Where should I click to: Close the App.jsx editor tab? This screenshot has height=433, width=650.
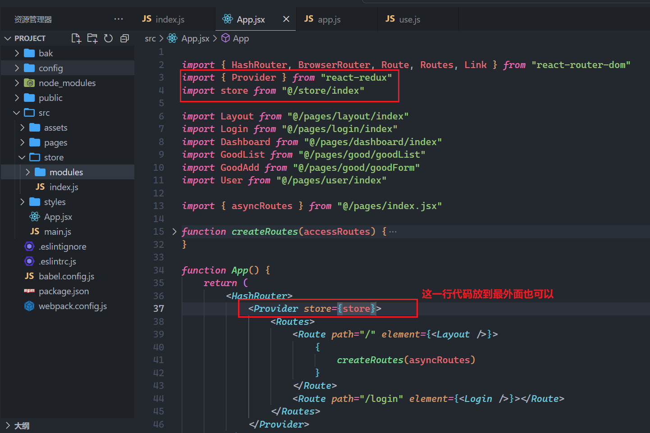click(x=286, y=19)
